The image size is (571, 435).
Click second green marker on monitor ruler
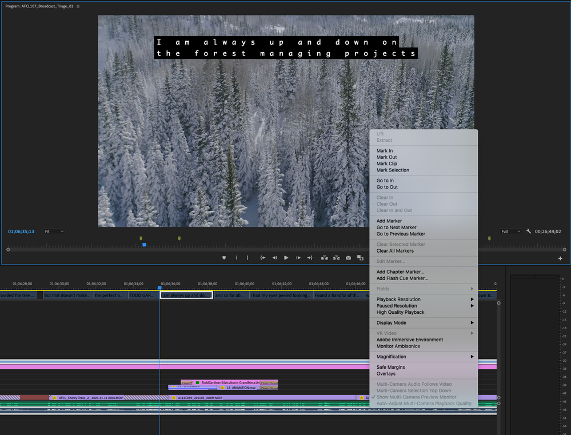[x=179, y=238]
